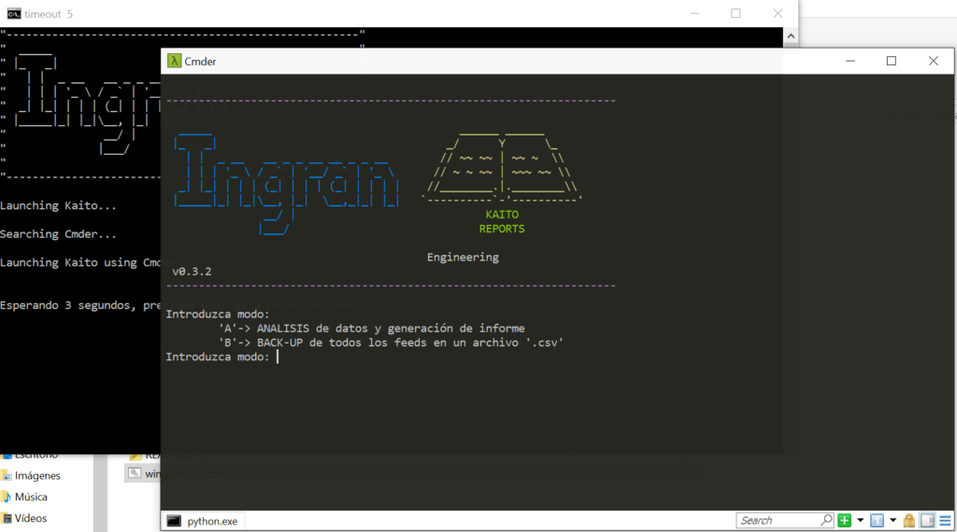This screenshot has width=957, height=532.
Task: Open the Cmder hamburger settings menu
Action: coord(944,521)
